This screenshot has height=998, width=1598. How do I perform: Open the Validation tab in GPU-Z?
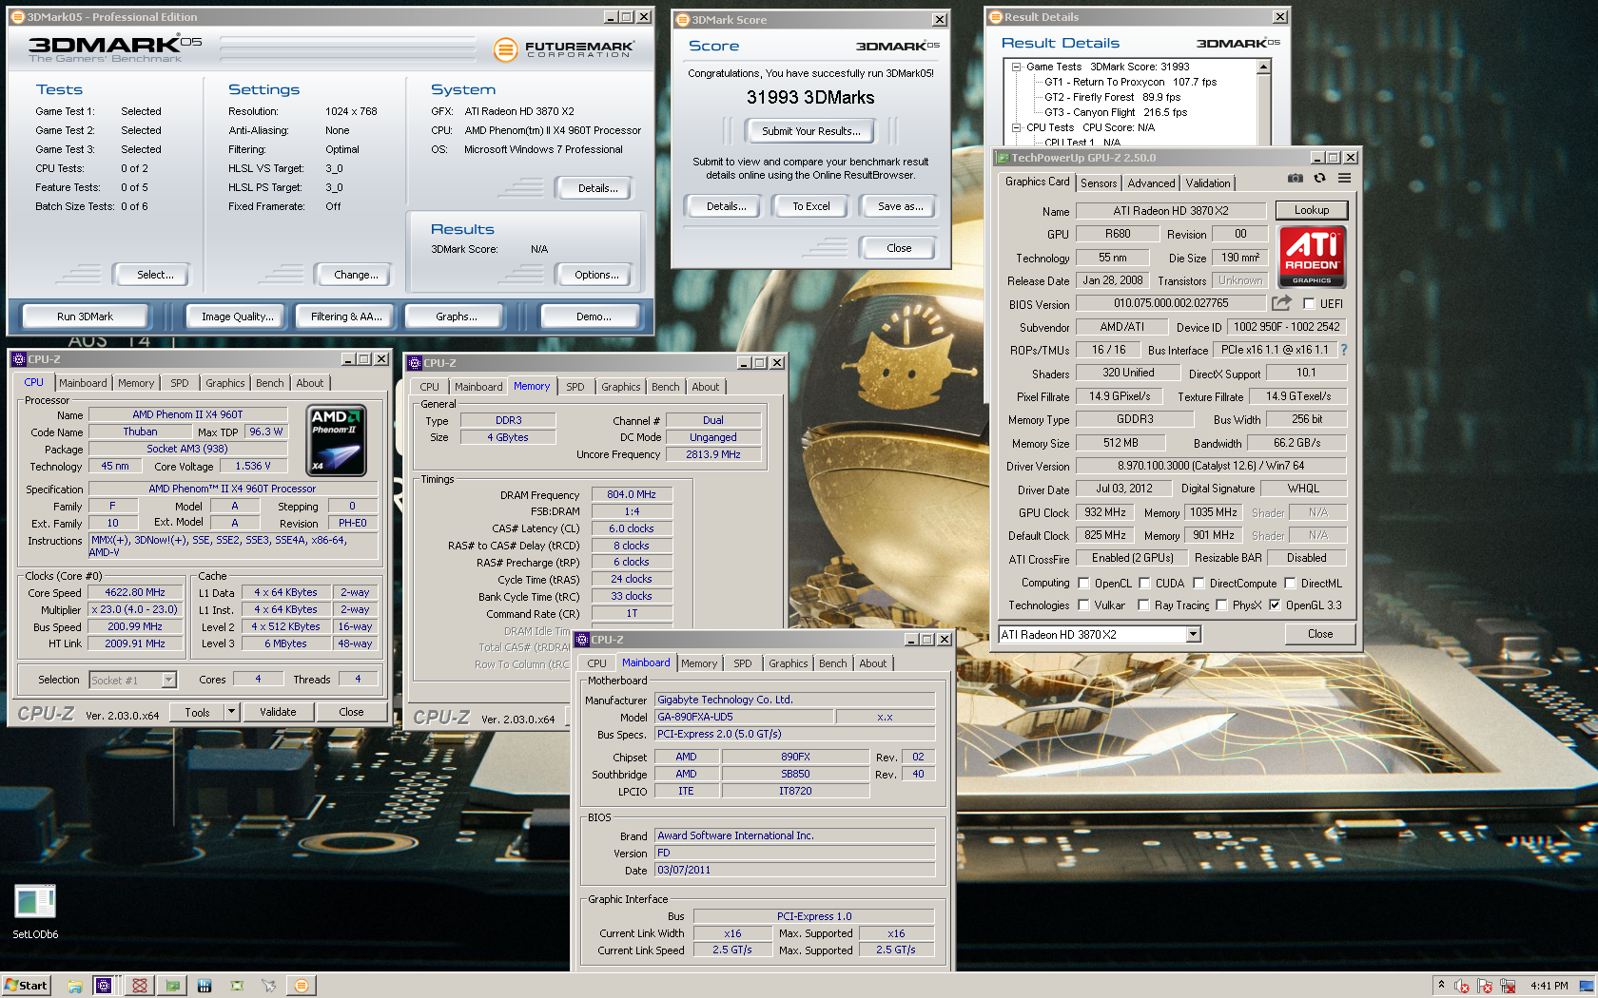(1207, 183)
